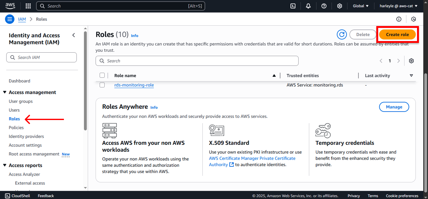Open the rds-monitoring-role link
The width and height of the screenshot is (428, 199).
point(134,85)
